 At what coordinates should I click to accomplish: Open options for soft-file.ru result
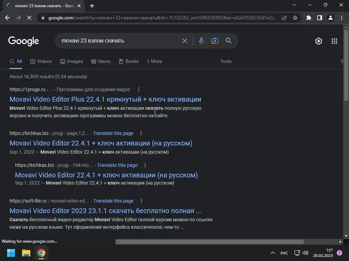coord(141,201)
